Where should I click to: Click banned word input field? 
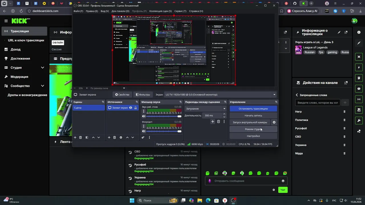click(x=318, y=102)
